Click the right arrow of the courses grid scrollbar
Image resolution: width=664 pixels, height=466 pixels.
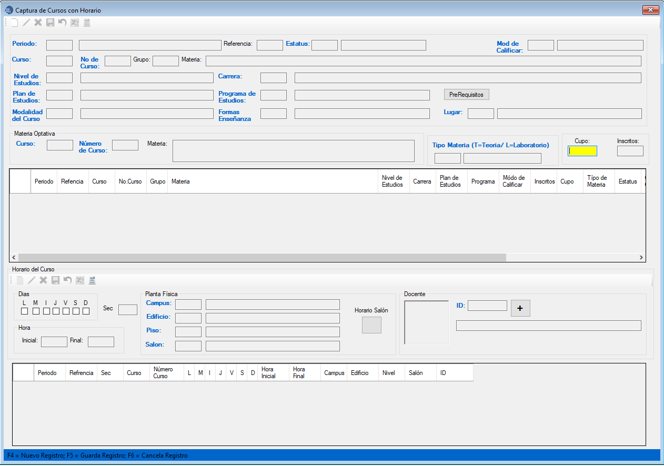pos(641,258)
